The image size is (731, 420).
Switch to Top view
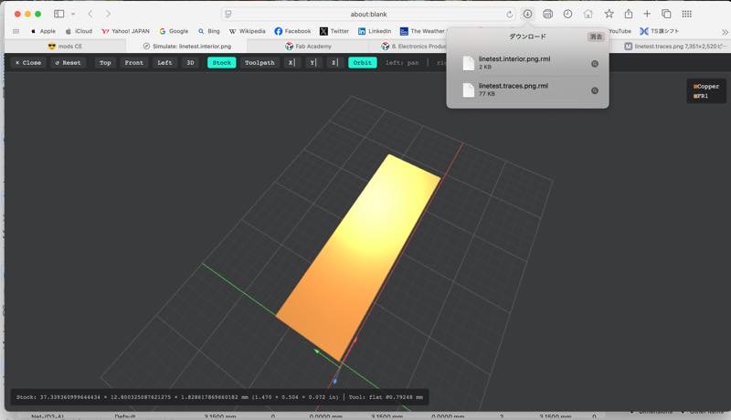pos(105,62)
